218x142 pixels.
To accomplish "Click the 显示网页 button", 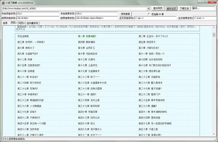I will click(x=158, y=8).
